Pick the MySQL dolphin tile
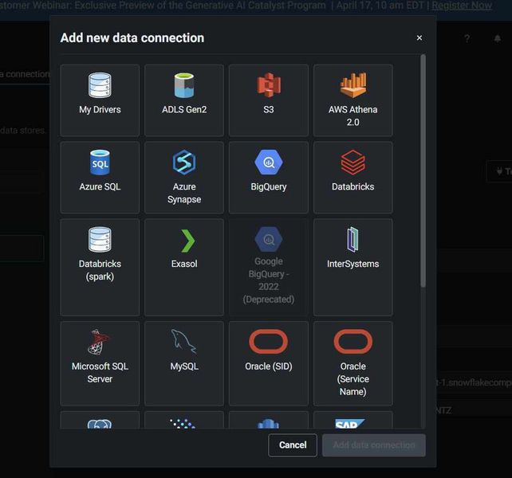The height and width of the screenshot is (478, 512). pos(184,363)
